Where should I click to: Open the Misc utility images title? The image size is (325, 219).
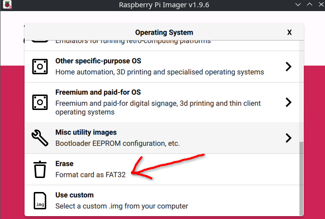pyautogui.click(x=86, y=132)
